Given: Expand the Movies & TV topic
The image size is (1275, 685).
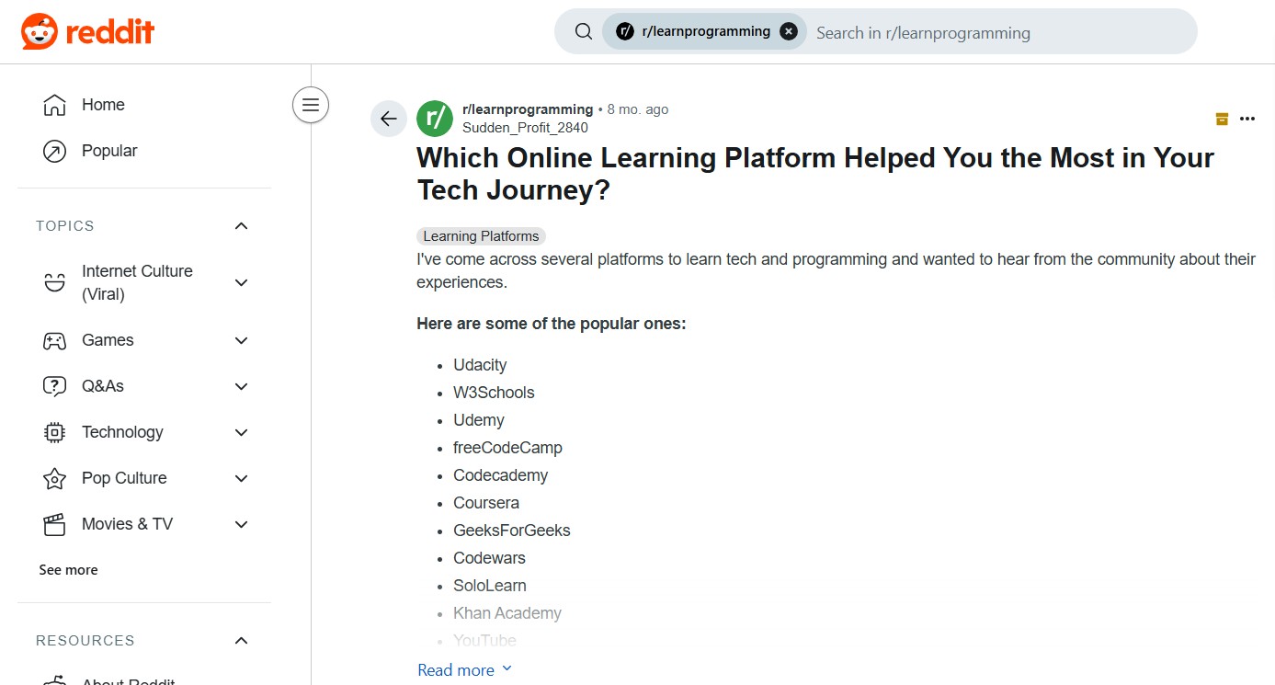Looking at the screenshot, I should [242, 524].
